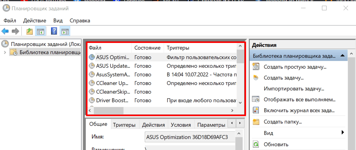
Task: Click the green Обновить refresh icon
Action: coord(256,144)
